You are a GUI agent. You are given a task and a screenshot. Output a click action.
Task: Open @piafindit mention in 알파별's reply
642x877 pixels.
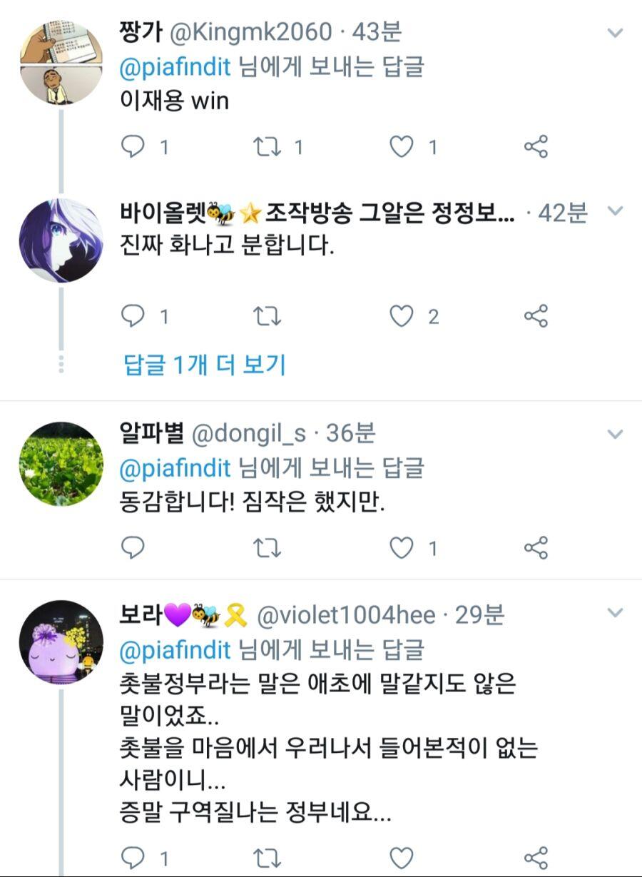[x=175, y=469]
